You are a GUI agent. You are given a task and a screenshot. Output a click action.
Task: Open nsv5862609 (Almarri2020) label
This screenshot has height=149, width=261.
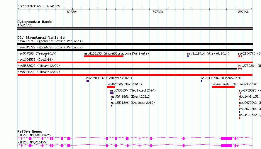coord(39,66)
